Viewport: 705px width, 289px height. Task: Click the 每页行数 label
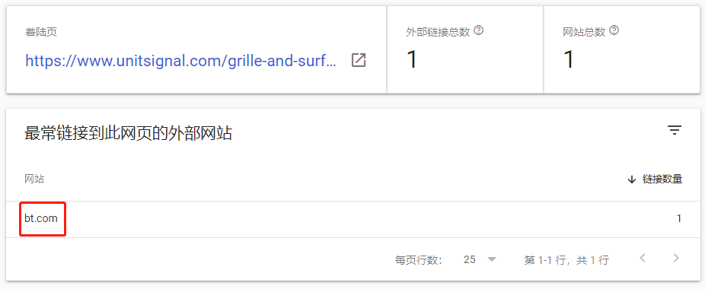418,260
